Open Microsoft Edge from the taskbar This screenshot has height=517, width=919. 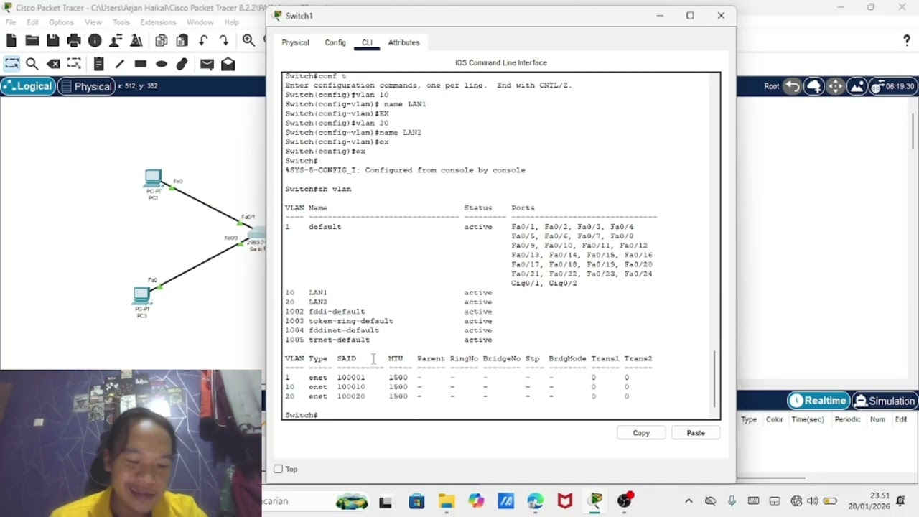point(536,501)
